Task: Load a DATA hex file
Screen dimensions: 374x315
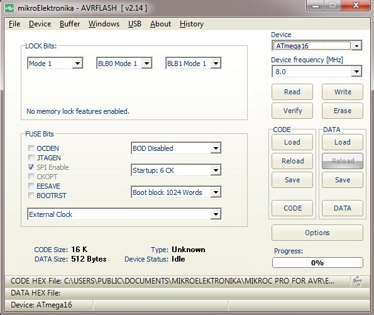Action: (343, 142)
